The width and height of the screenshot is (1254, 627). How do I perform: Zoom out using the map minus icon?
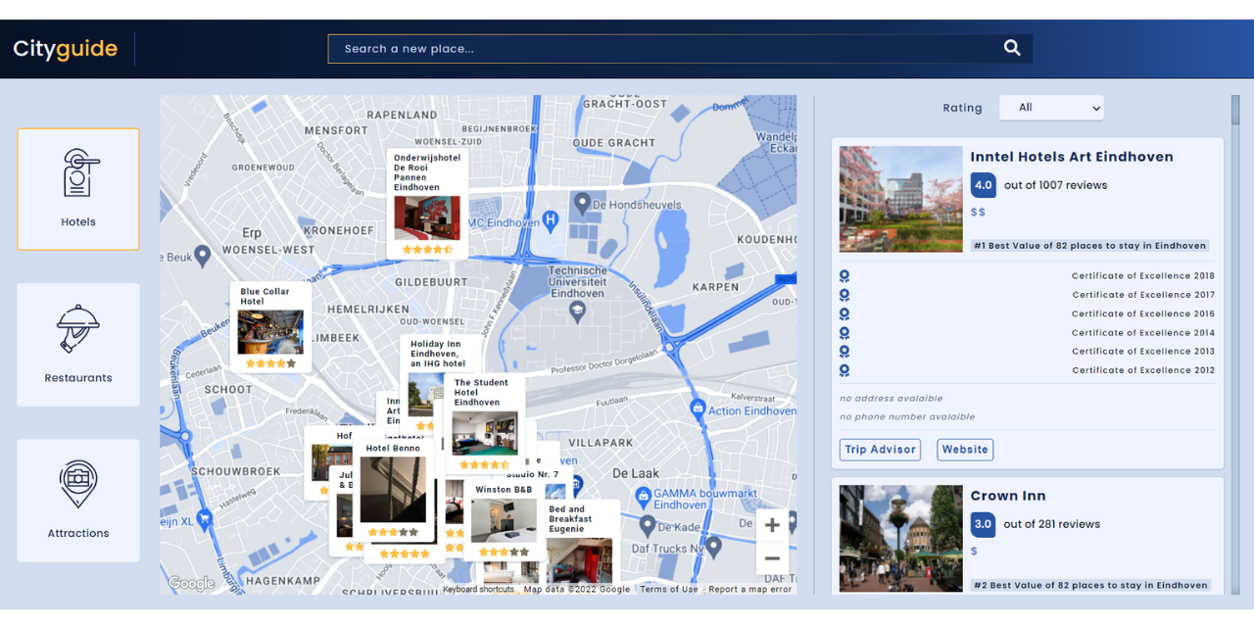click(x=772, y=556)
